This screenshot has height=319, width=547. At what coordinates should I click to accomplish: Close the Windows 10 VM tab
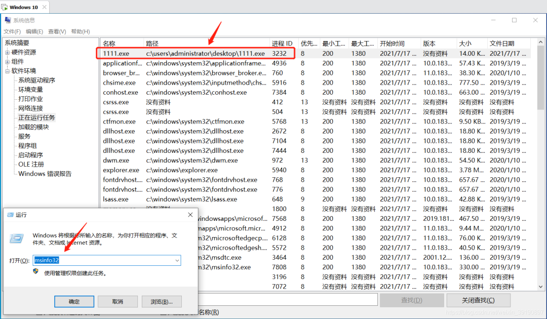tap(44, 7)
